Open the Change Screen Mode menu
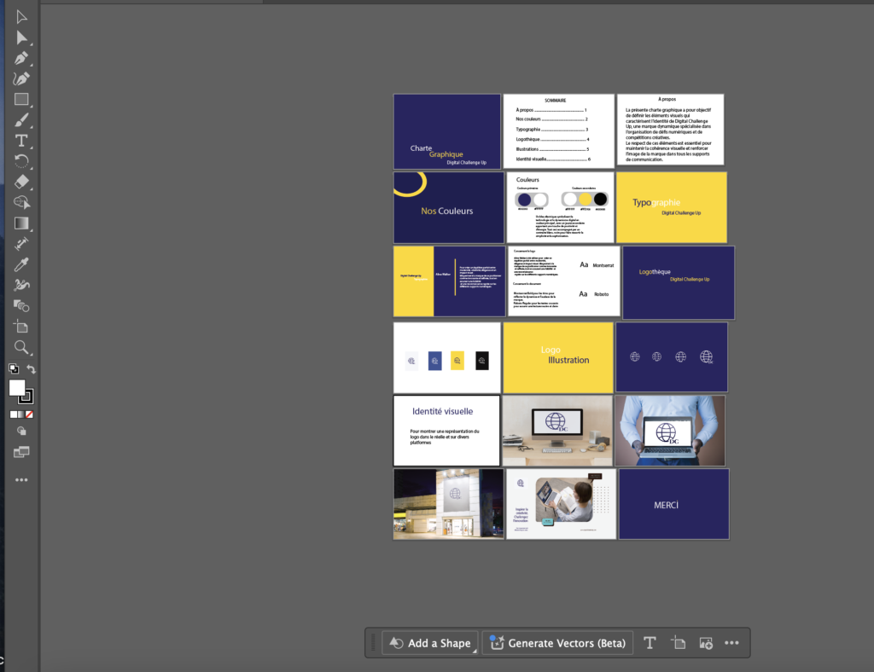The image size is (874, 672). pyautogui.click(x=21, y=451)
